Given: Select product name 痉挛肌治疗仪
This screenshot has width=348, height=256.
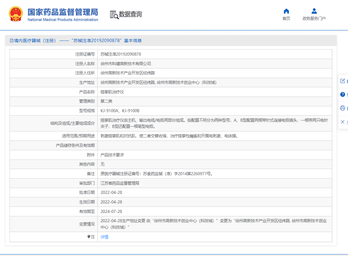Looking at the screenshot, I should (112, 92).
